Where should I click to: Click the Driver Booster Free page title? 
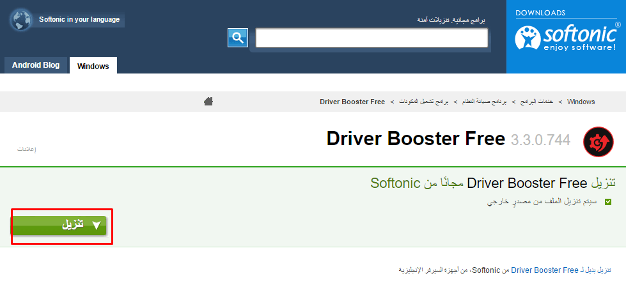pyautogui.click(x=416, y=139)
